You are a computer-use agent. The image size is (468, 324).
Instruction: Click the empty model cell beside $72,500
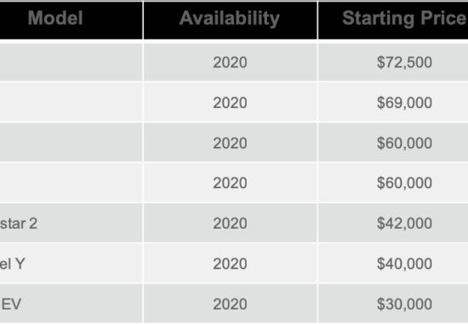tap(71, 62)
